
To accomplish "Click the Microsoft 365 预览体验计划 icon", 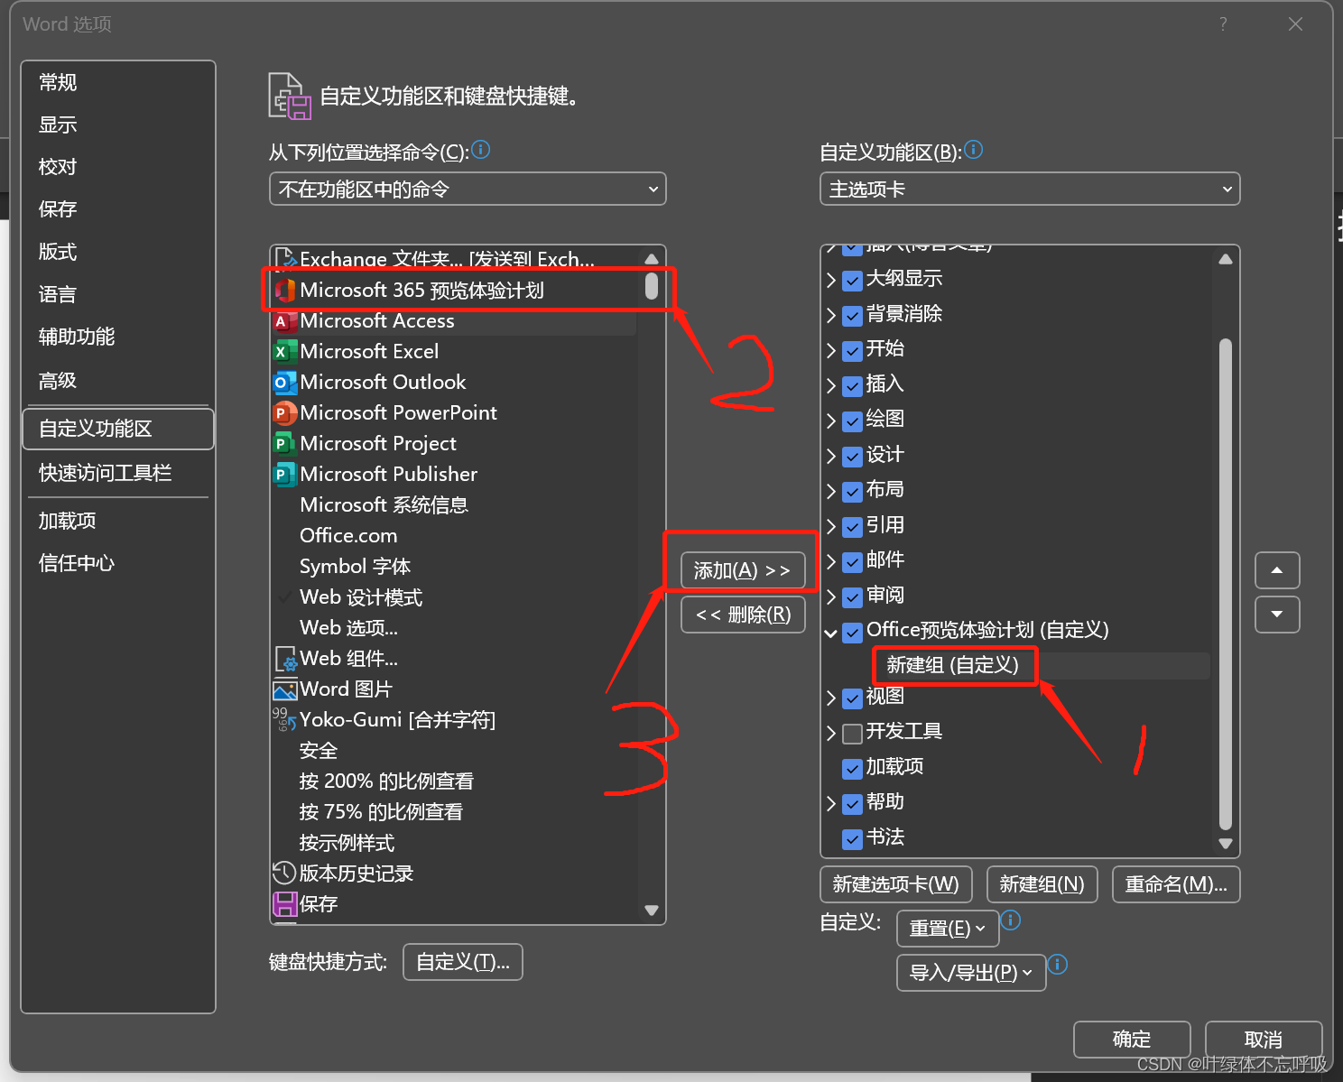I will tap(284, 291).
